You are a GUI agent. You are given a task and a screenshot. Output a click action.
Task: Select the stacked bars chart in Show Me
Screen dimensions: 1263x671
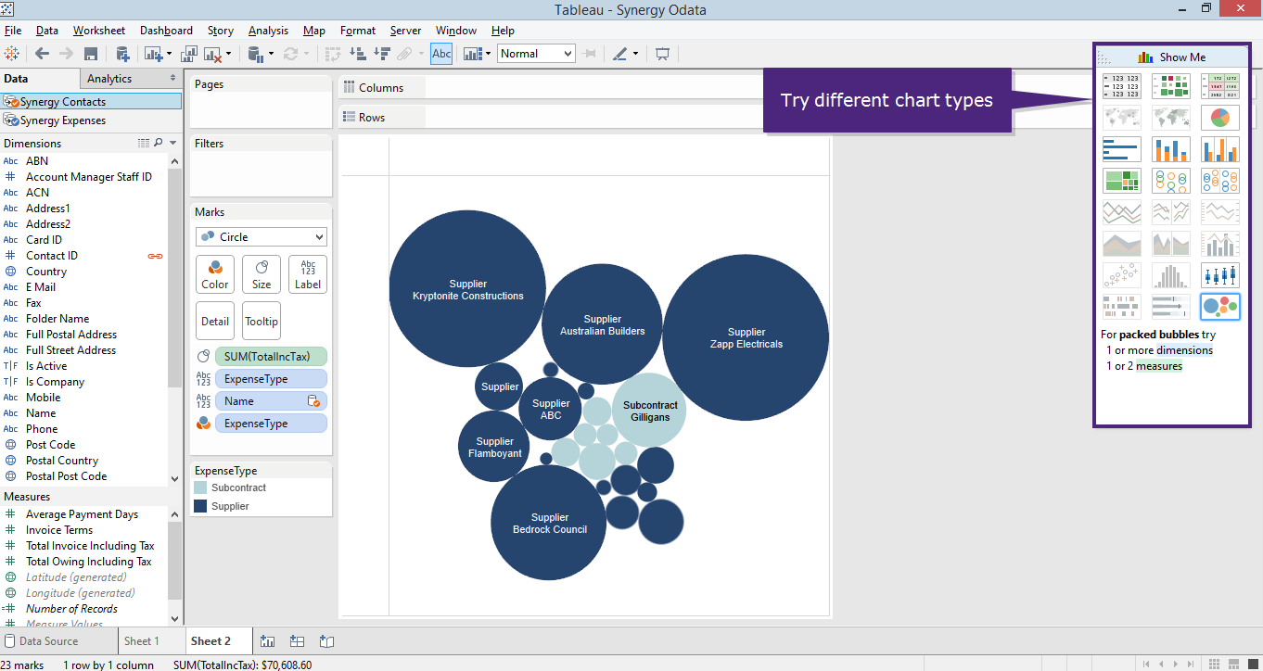coord(1171,149)
